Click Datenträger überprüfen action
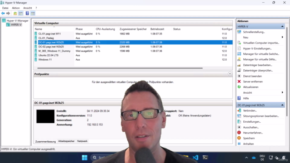The height and width of the screenshot is (163, 290). click(258, 71)
